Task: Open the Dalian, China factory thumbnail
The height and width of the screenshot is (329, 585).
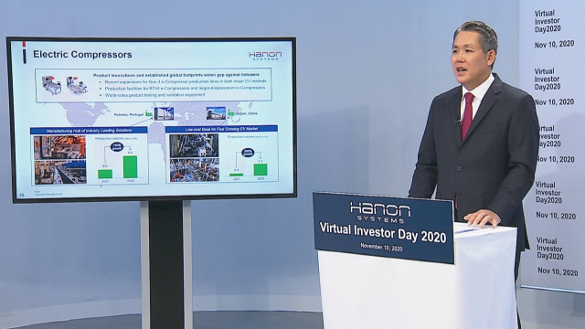Action: (x=216, y=113)
